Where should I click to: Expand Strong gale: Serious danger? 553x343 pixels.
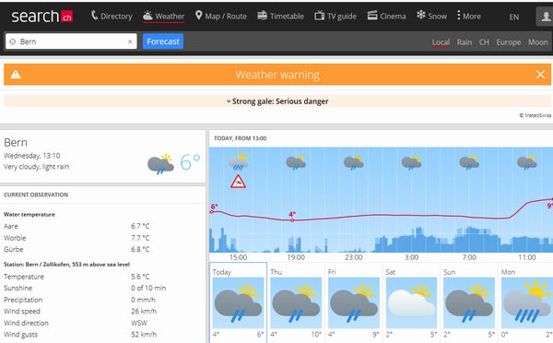click(277, 101)
